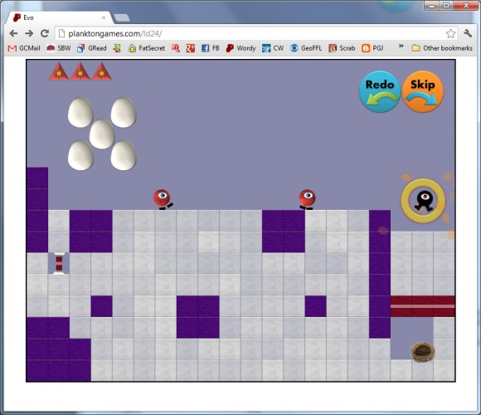Click the left red one-eyed creature

click(163, 199)
